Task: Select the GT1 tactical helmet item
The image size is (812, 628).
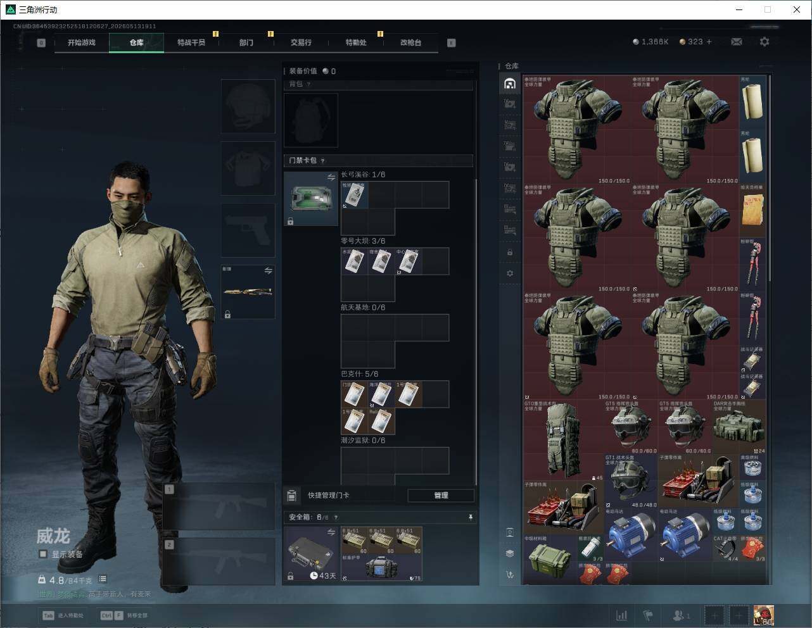Action: 631,480
